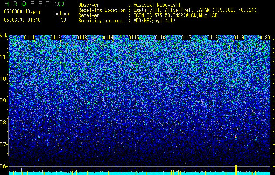Screen dimensions: 275x175
Task: Click the 0.8 kHz axis label
Action: (x=3, y=122)
